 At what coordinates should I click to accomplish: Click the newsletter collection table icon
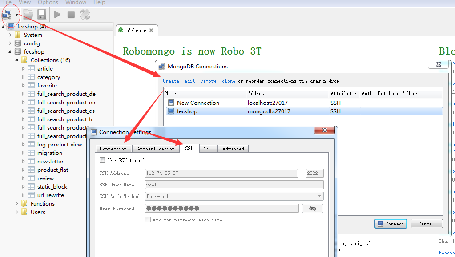[31, 162]
